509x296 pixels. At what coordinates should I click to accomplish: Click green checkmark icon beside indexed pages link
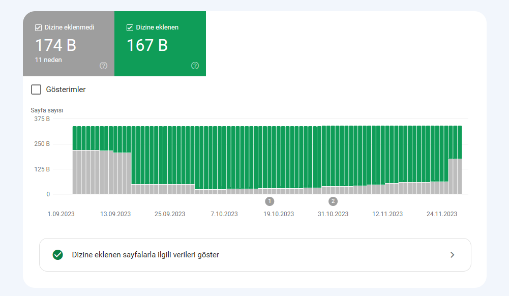tap(58, 255)
